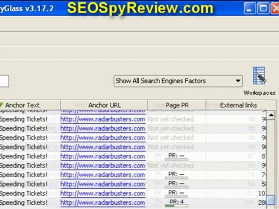This screenshot has width=279, height=209.
Task: Click PR: — cell in row with 10 external links
Action: click(x=176, y=193)
